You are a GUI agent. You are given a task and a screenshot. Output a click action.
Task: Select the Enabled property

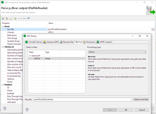click(x=11, y=93)
